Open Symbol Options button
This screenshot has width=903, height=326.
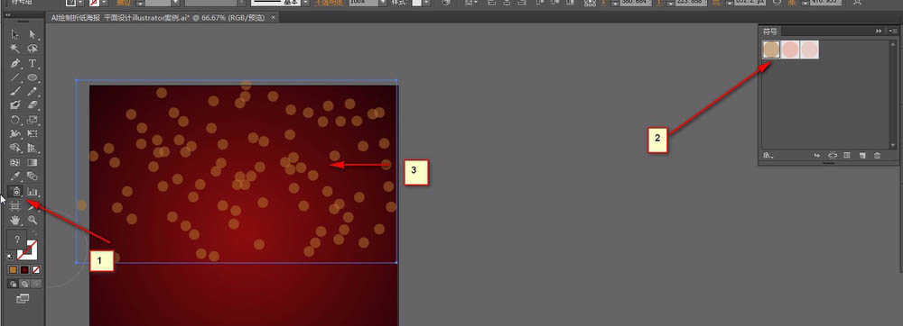click(x=847, y=155)
